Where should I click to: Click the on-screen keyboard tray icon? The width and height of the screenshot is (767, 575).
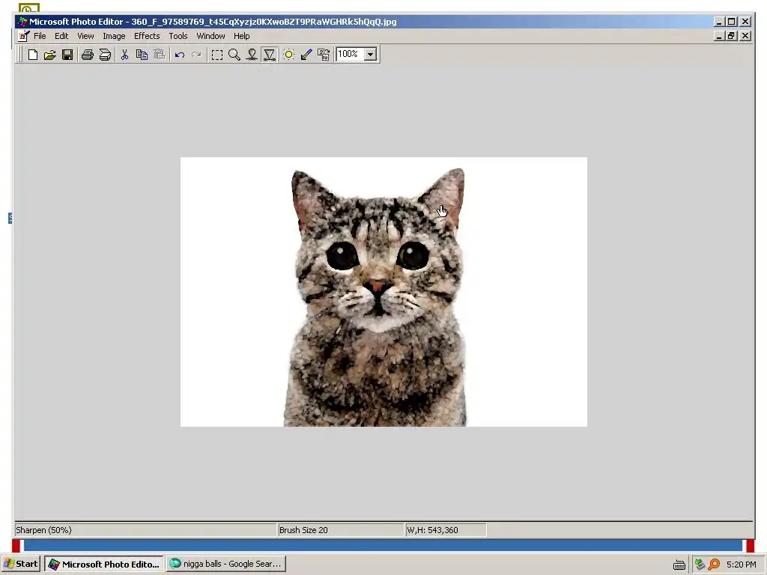point(679,565)
